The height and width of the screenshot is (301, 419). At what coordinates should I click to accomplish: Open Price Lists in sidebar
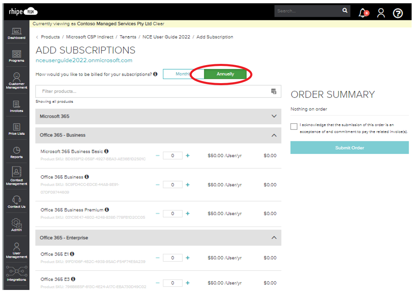click(16, 129)
